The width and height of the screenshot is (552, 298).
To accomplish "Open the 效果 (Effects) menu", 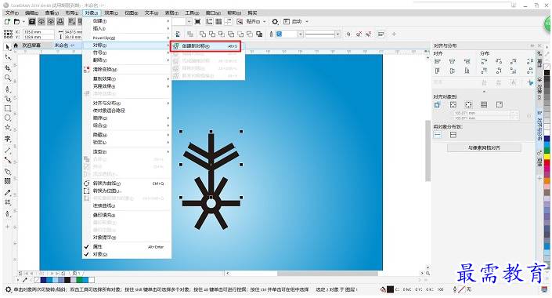I will pyautogui.click(x=111, y=13).
